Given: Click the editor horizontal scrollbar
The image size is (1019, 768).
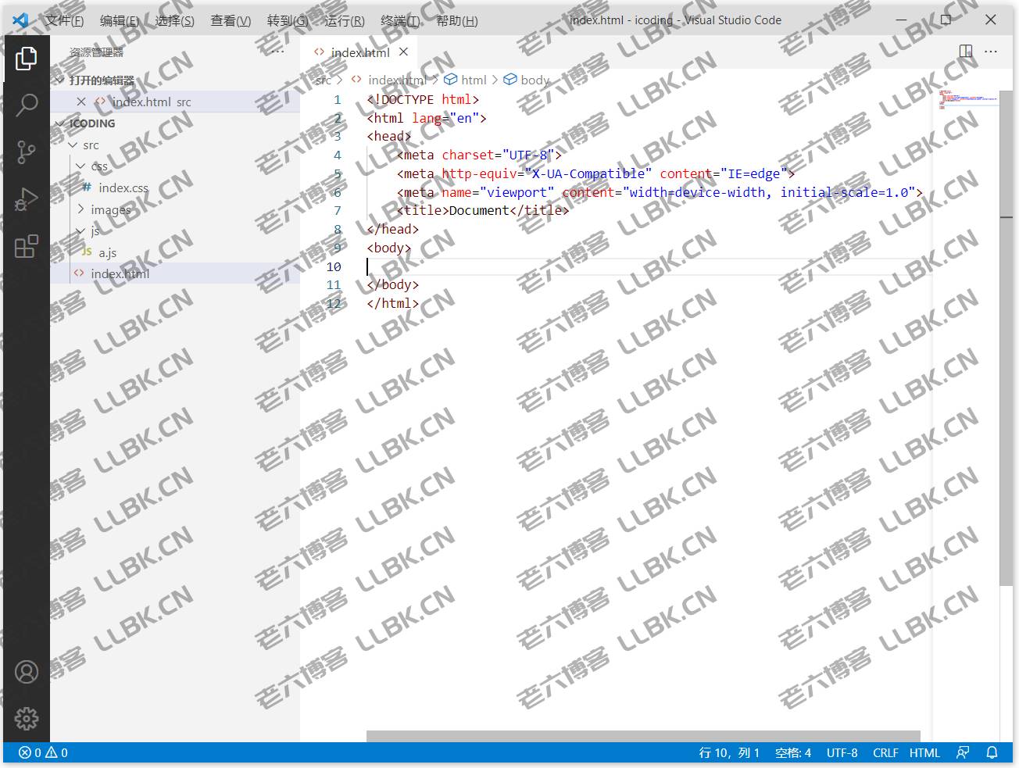Looking at the screenshot, I should (642, 736).
